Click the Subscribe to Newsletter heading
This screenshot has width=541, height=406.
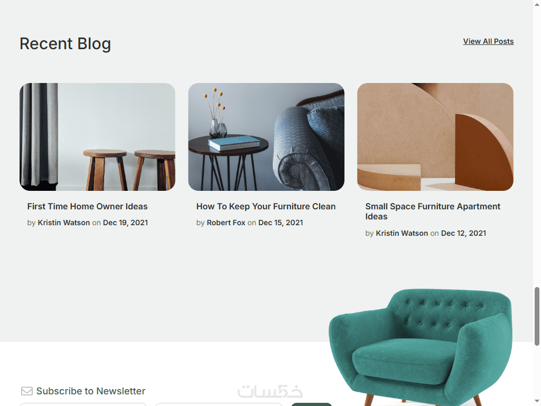tap(91, 391)
